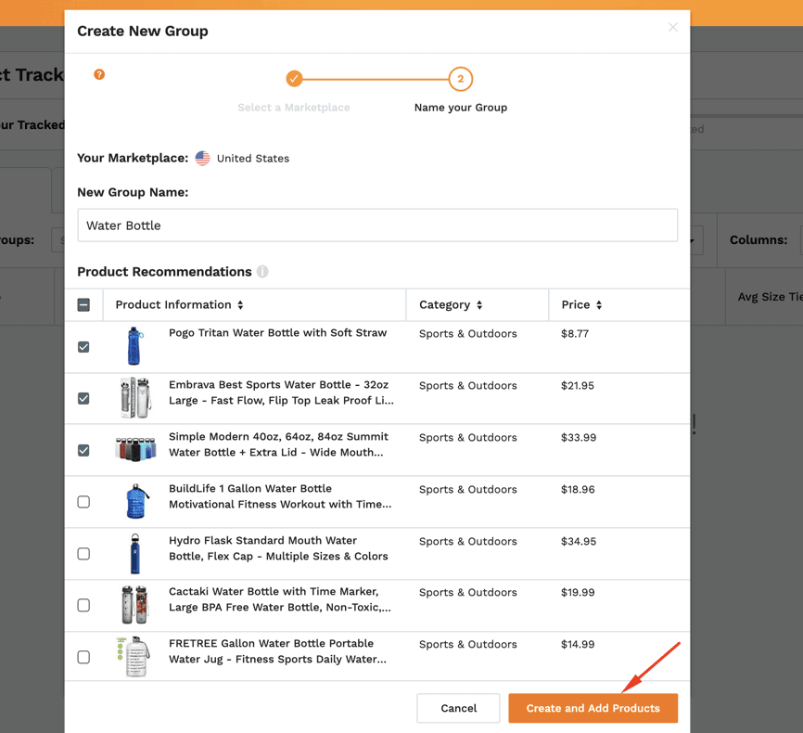Check the BuildLife 1 Gallon Water Bottle checkbox
Viewport: 803px width, 733px height.
[x=83, y=502]
